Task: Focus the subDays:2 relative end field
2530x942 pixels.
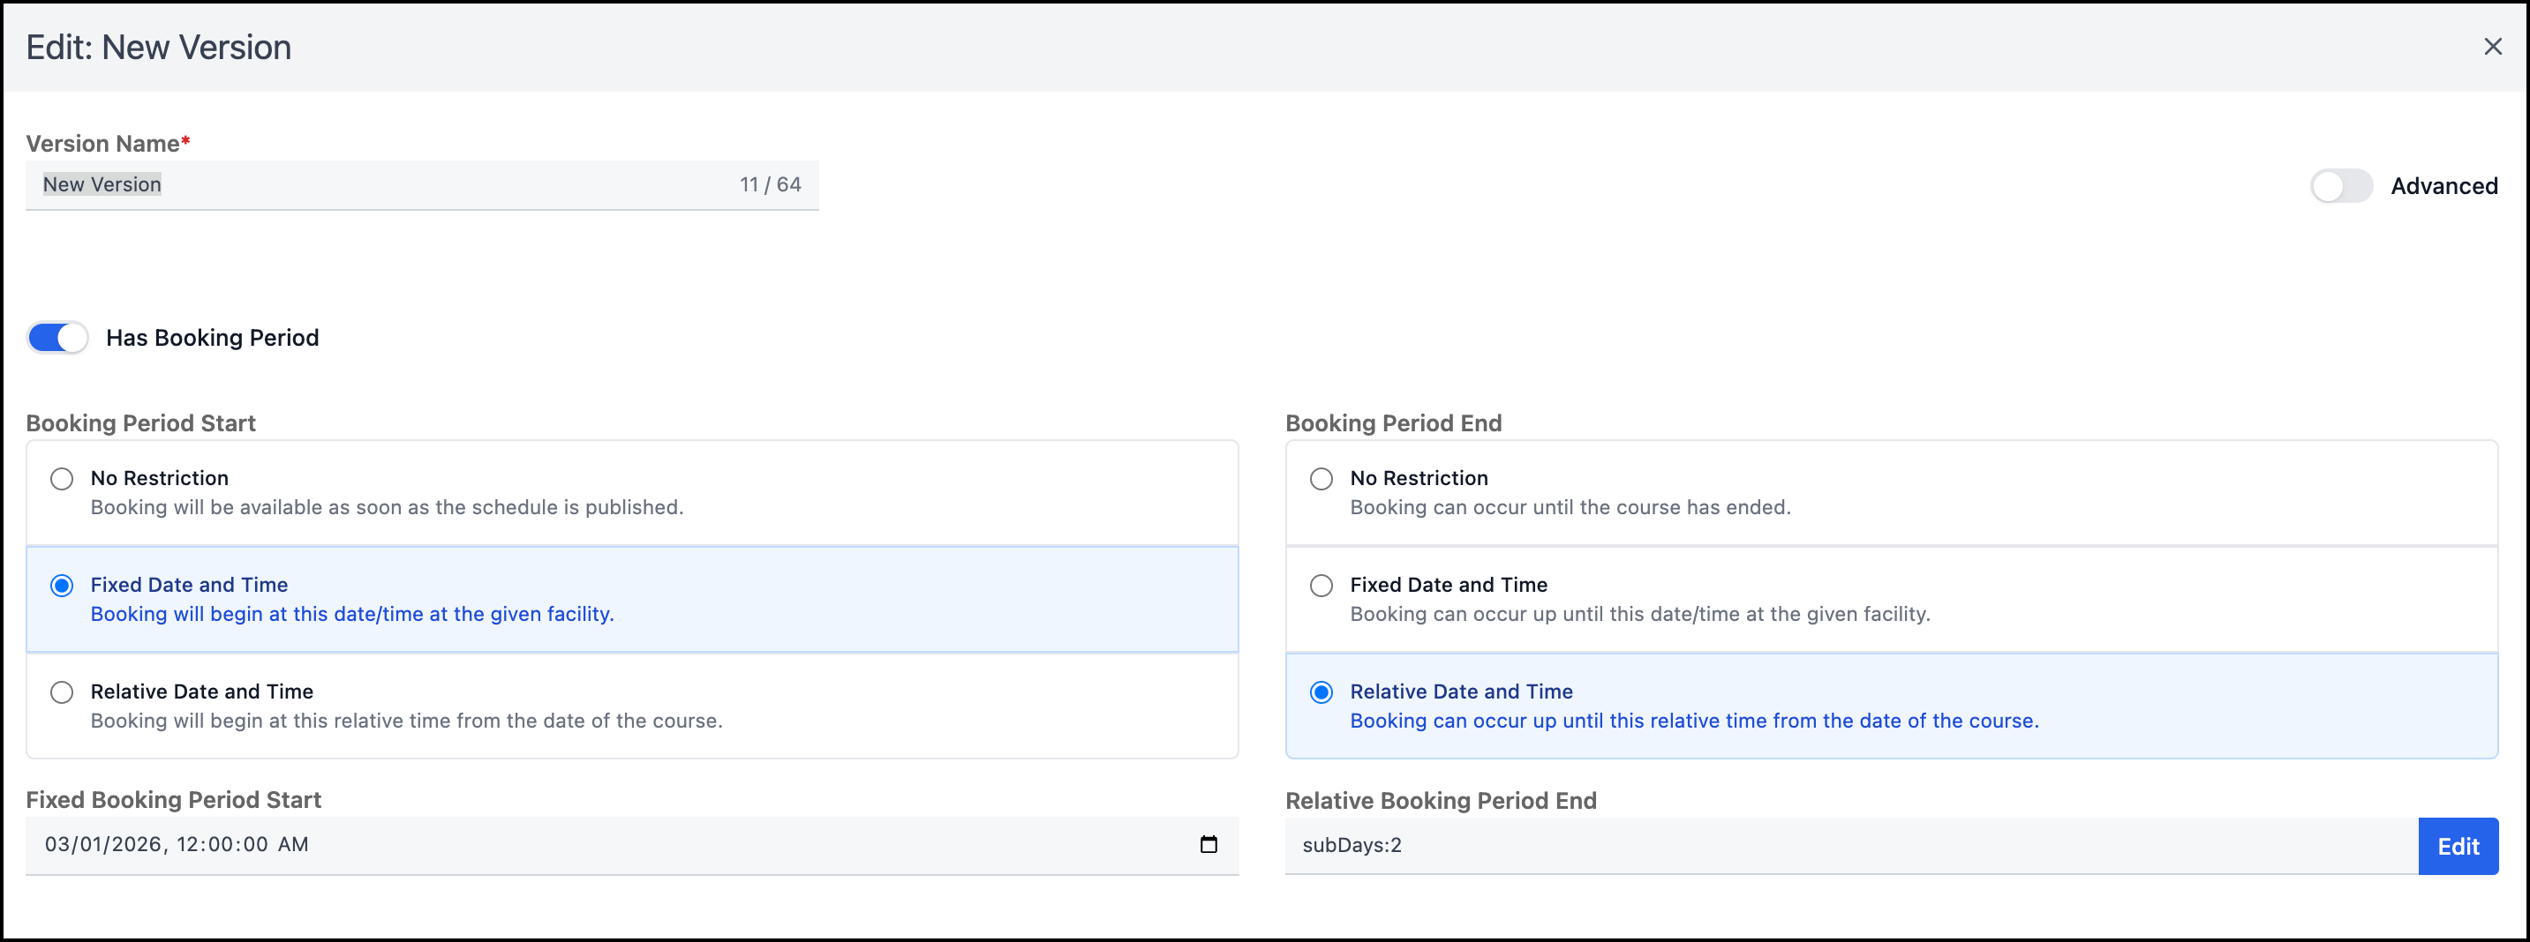Action: 1847,846
